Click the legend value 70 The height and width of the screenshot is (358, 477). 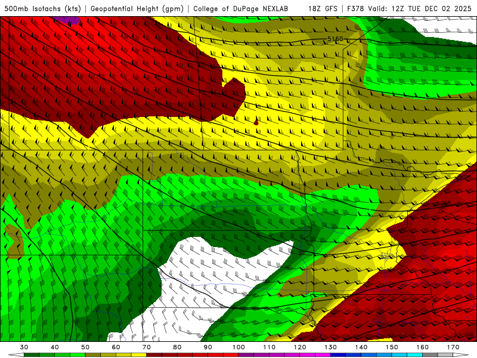147,347
